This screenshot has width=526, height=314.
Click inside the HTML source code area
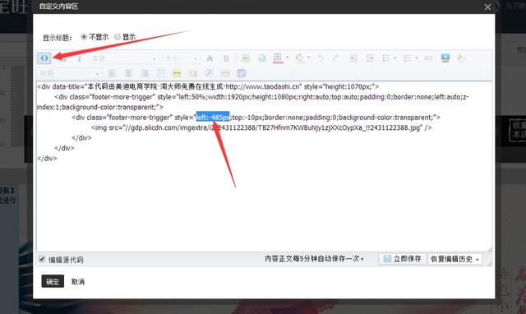point(264,167)
